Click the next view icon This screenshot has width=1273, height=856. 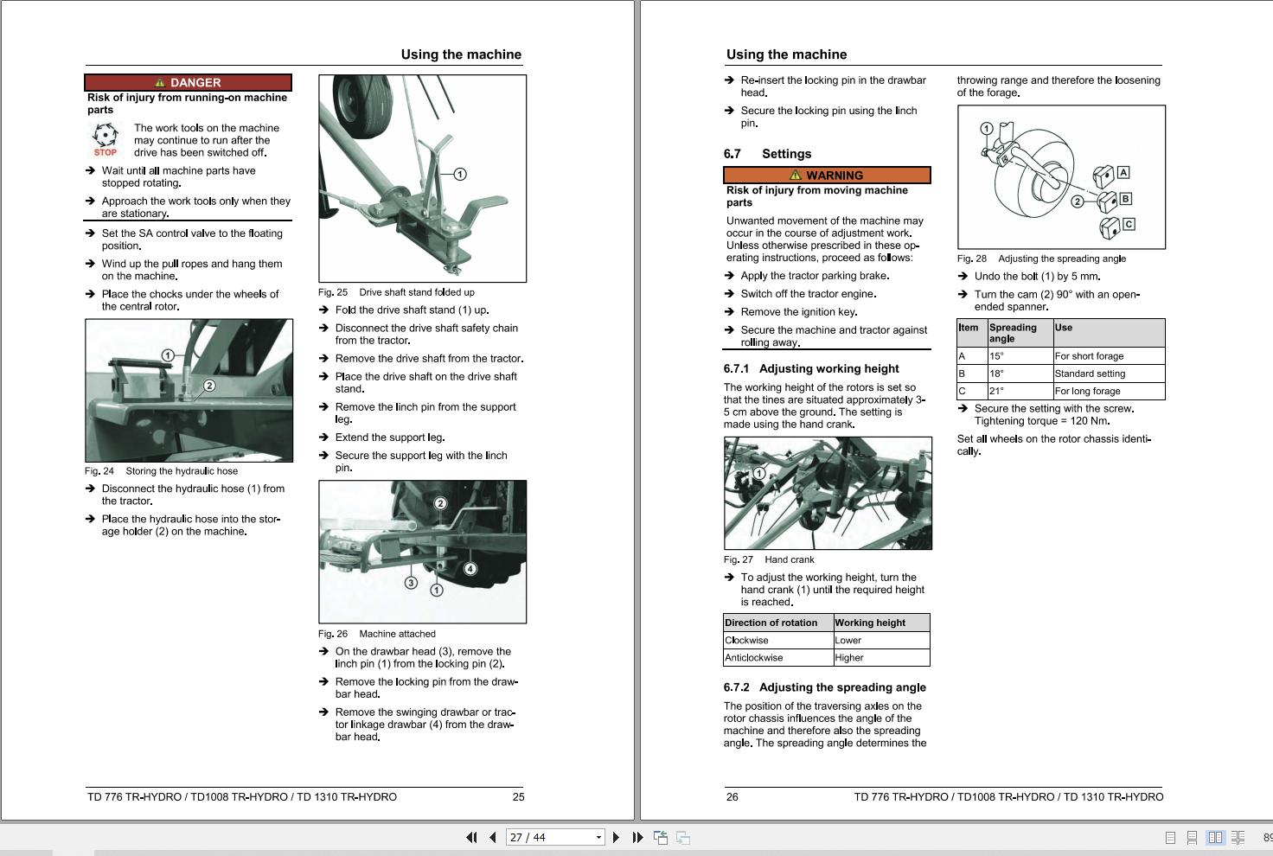tap(683, 837)
